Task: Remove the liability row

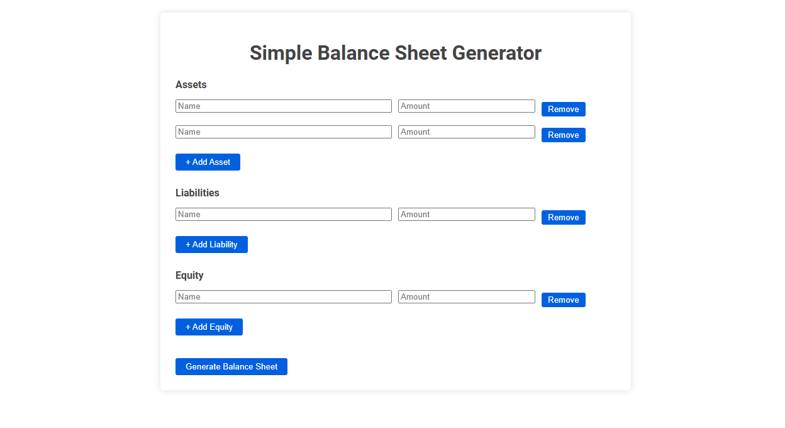Action: tap(563, 217)
